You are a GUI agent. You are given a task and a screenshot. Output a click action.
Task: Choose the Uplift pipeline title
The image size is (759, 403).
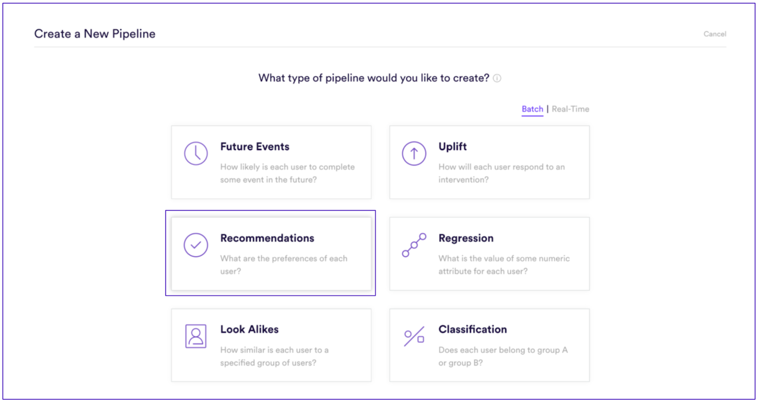(453, 146)
